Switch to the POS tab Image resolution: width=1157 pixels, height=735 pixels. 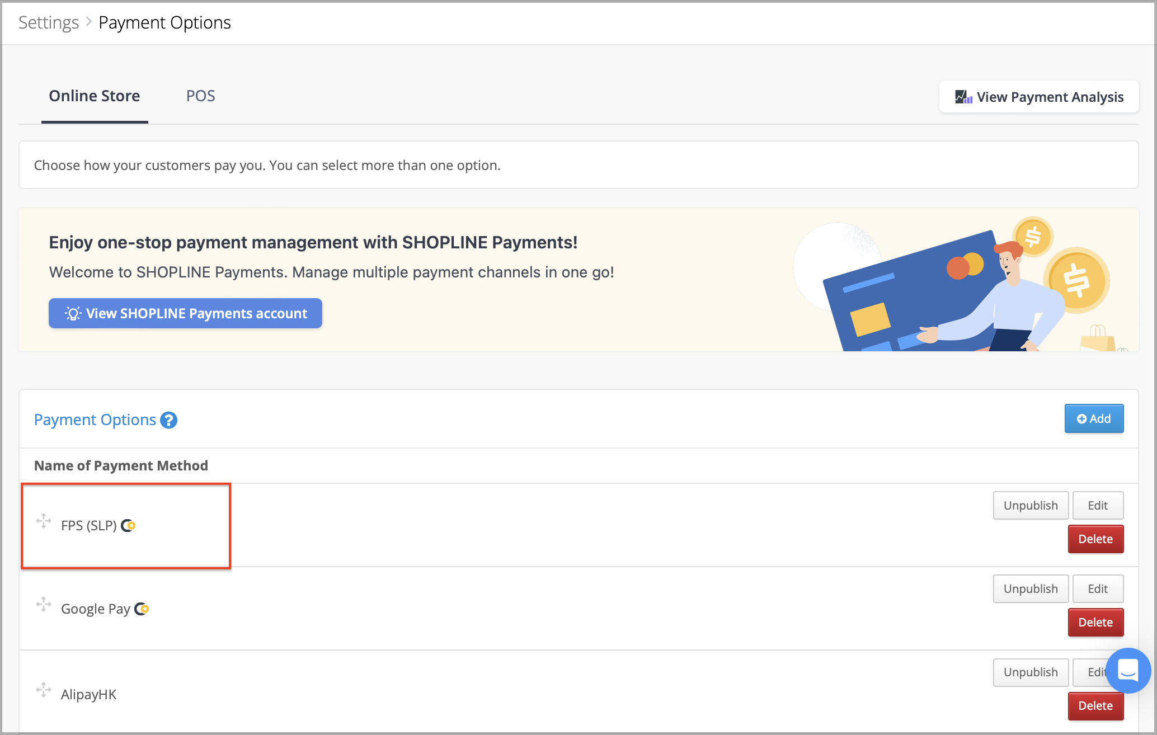click(200, 96)
